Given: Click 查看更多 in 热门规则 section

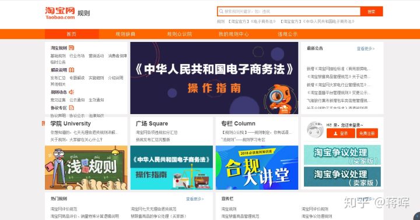Looking at the screenshot, I should point(195,199).
